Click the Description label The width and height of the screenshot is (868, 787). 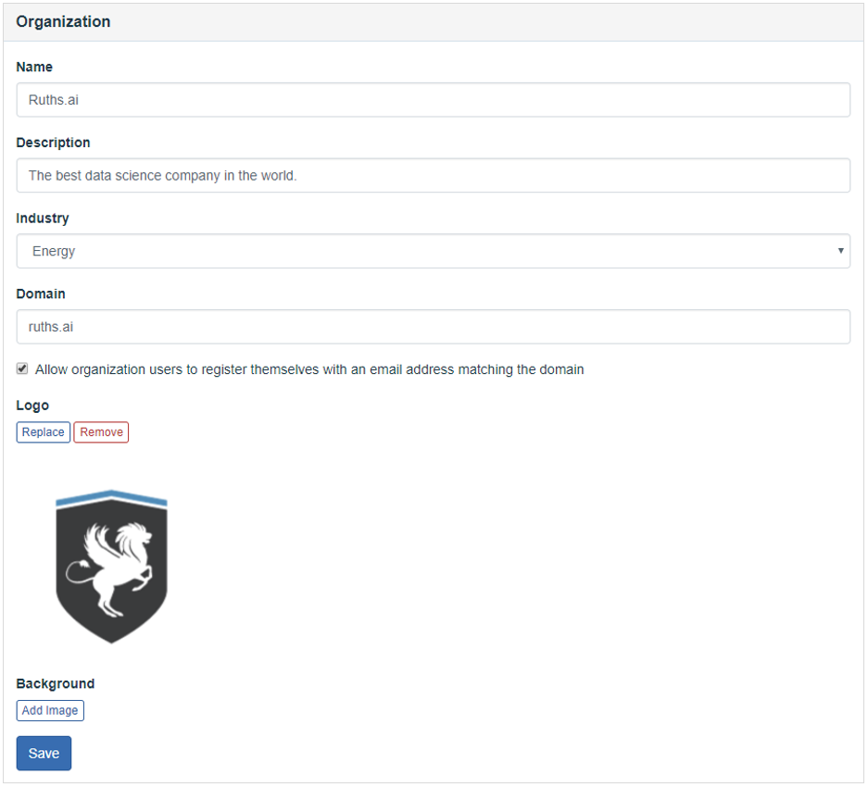pyautogui.click(x=53, y=143)
